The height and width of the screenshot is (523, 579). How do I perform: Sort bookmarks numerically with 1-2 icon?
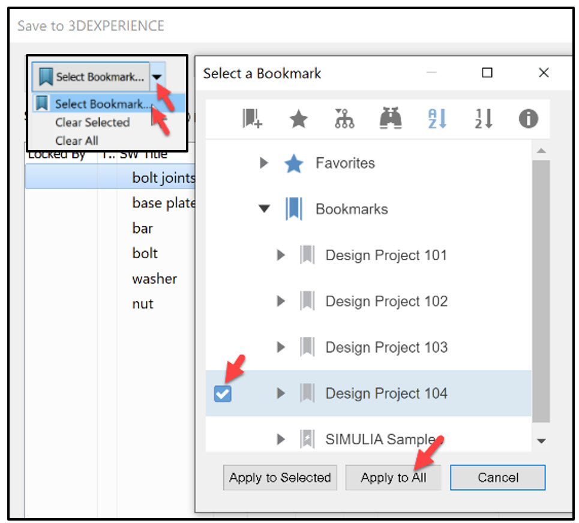pyautogui.click(x=482, y=118)
